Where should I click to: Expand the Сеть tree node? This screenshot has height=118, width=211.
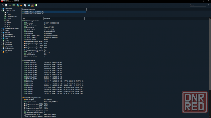click(x=1, y=38)
